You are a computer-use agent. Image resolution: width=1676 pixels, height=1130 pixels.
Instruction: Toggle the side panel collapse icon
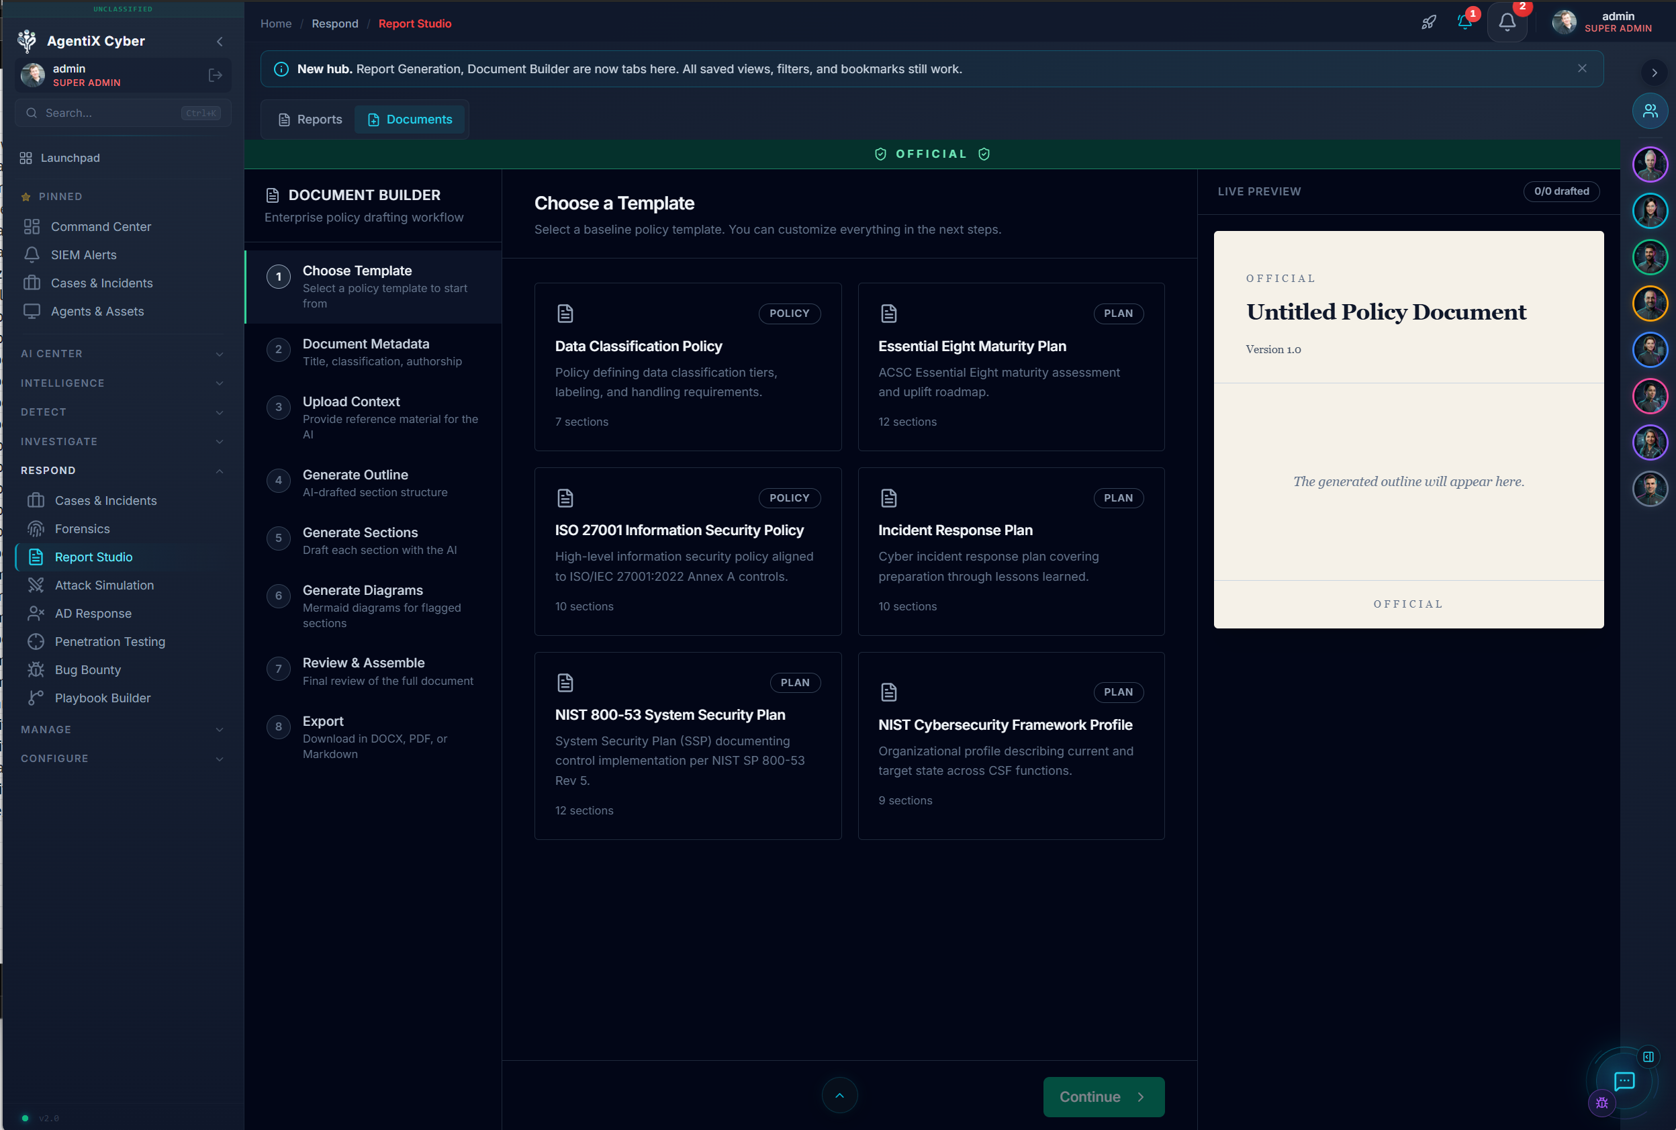[x=1648, y=1057]
